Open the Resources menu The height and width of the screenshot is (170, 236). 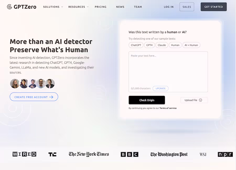(77, 7)
